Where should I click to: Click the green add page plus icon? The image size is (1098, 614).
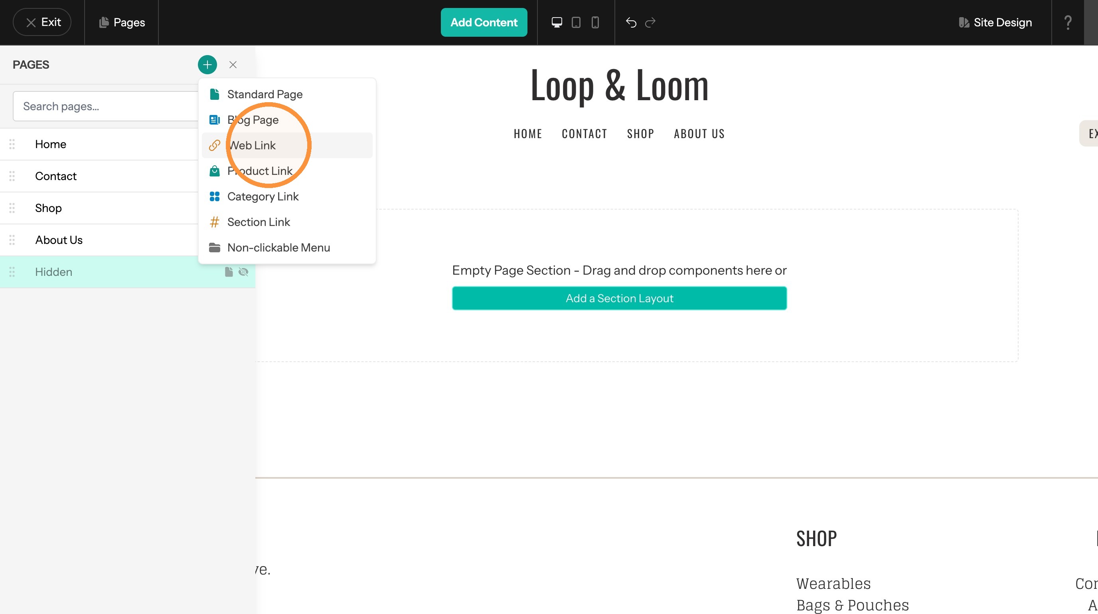point(207,65)
